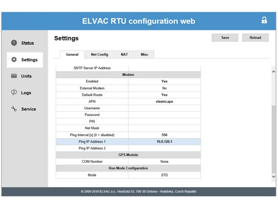Click the Status info icon
This screenshot has width=278, height=208.
[14, 43]
